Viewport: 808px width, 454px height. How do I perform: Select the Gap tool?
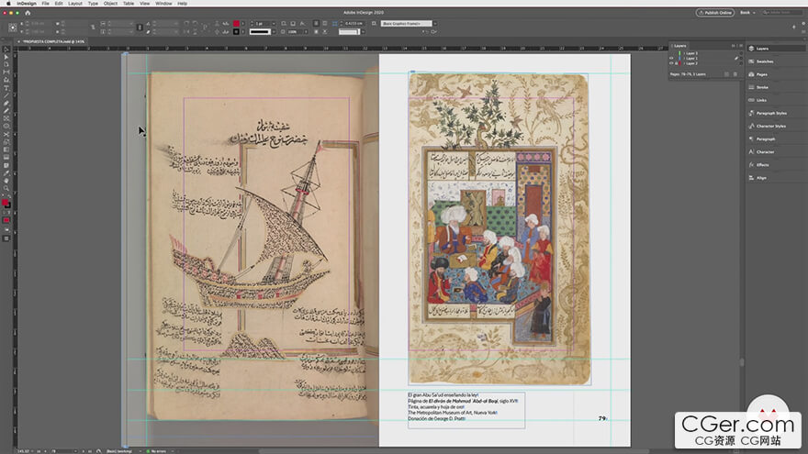6,72
